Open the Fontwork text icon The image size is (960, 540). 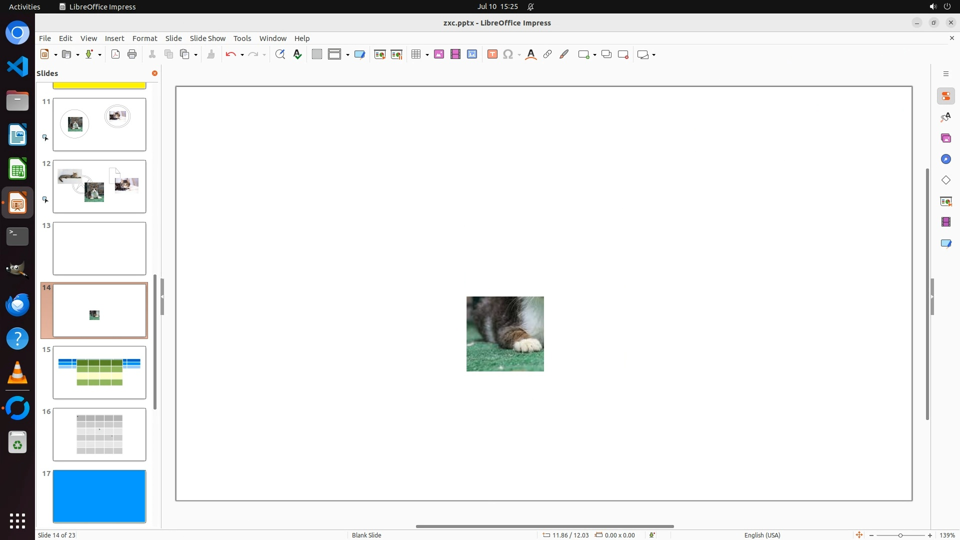click(x=531, y=54)
